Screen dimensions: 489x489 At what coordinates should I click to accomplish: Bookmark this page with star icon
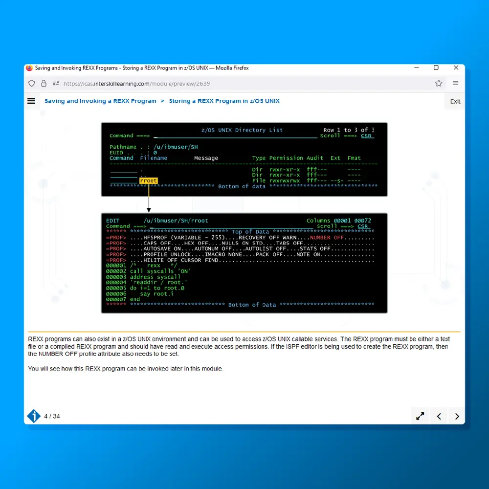click(x=439, y=84)
